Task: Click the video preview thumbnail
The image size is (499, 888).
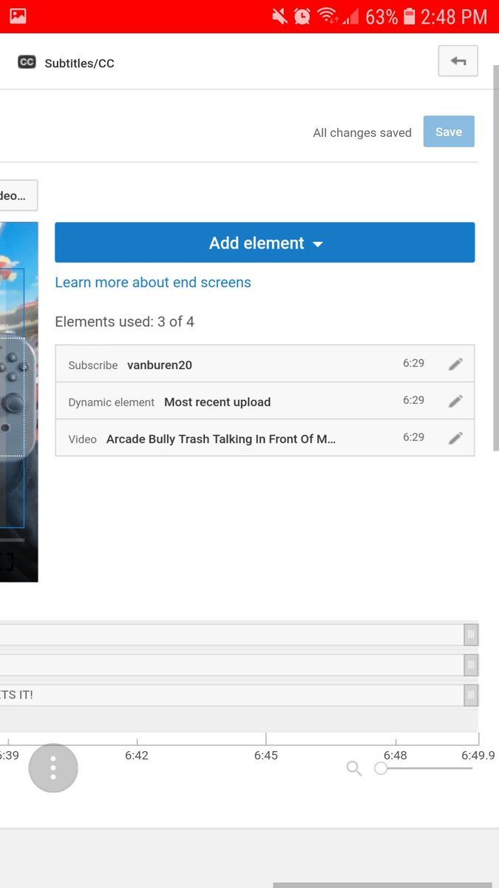Action: (18, 402)
